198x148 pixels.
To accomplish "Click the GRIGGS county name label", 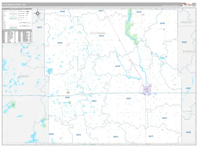I will pyautogui.click(x=186, y=22).
